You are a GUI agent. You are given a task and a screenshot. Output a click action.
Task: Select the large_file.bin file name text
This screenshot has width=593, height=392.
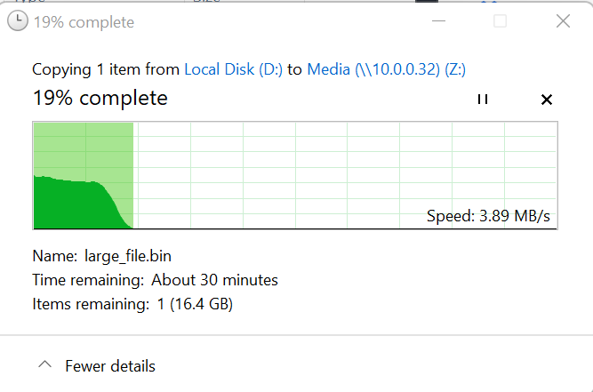(x=128, y=256)
